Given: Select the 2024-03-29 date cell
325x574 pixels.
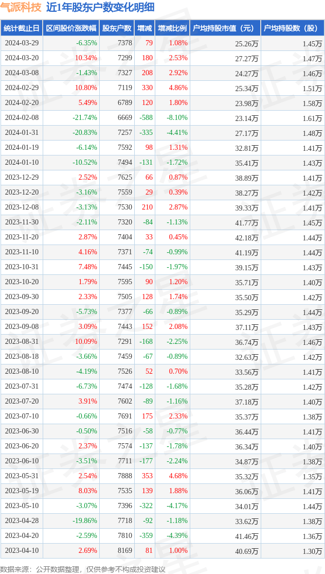Looking at the screenshot, I should (x=22, y=43).
